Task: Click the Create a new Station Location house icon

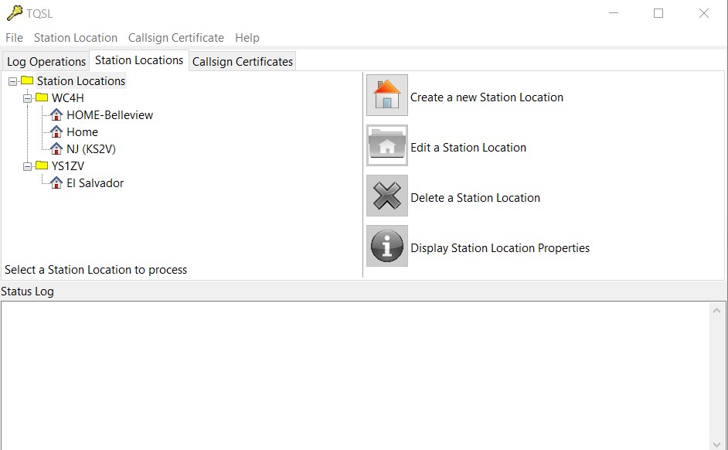Action: pos(386,95)
